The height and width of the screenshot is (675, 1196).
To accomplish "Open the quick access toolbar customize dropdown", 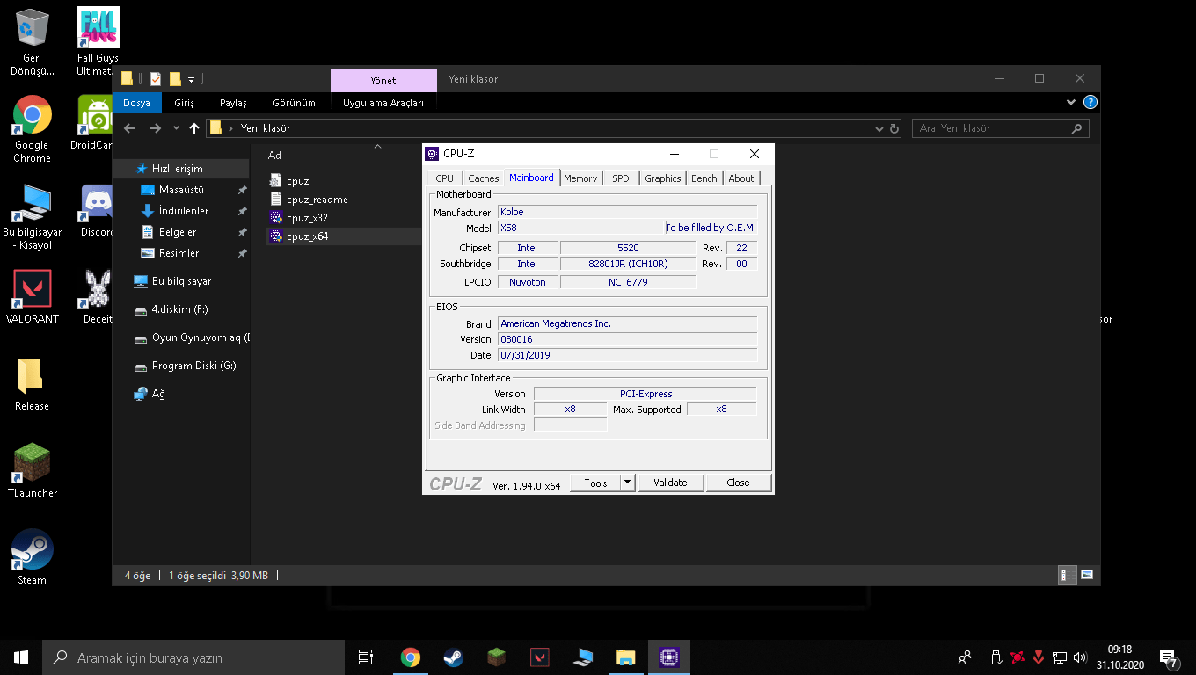I will coord(191,79).
